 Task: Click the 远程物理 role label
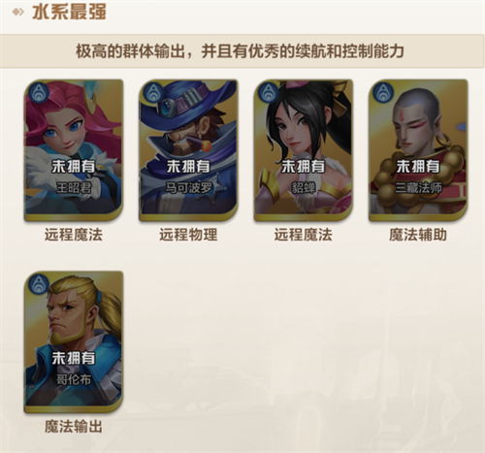(x=188, y=235)
